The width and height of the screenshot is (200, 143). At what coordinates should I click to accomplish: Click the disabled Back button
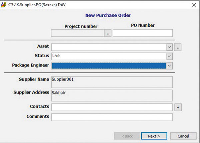126,136
